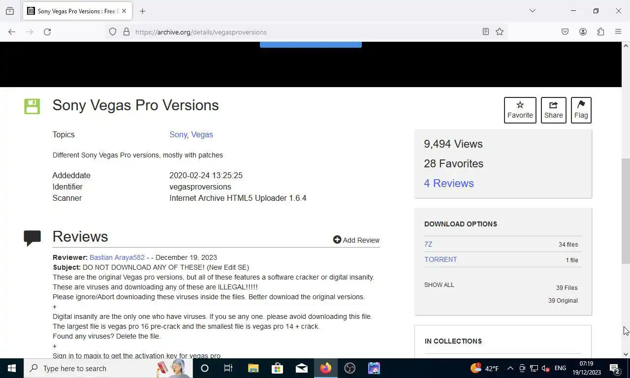Viewport: 630px width, 378px height.
Task: Show hidden system tray icons
Action: [x=510, y=368]
